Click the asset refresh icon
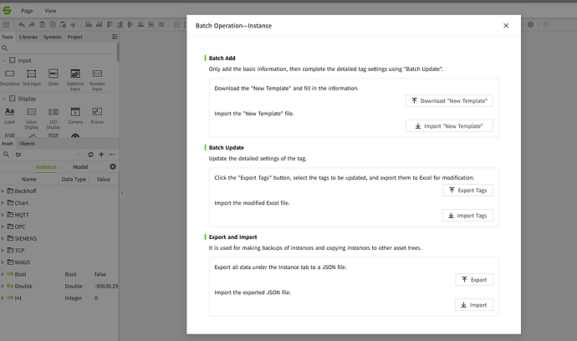This screenshot has width=577, height=341. (x=90, y=155)
